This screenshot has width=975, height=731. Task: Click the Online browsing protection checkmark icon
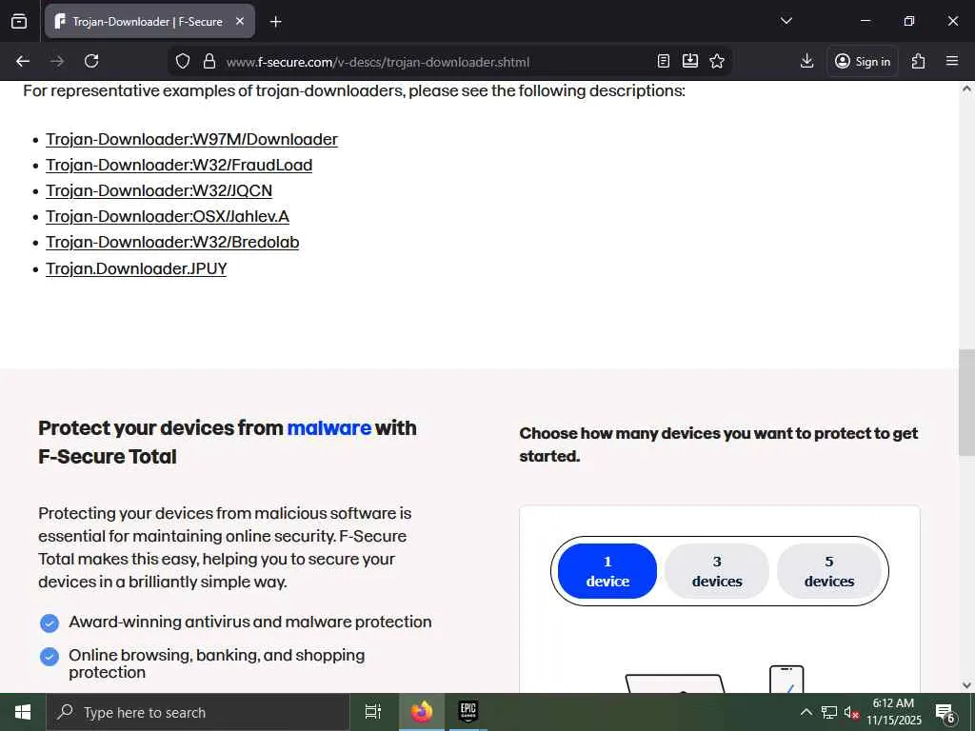[50, 657]
